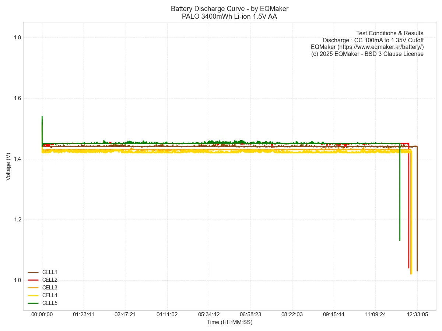Click the chart title 'Battery Discharge Curve - by EQMaker'
Viewport: 442px width, 331px height.
229,9
